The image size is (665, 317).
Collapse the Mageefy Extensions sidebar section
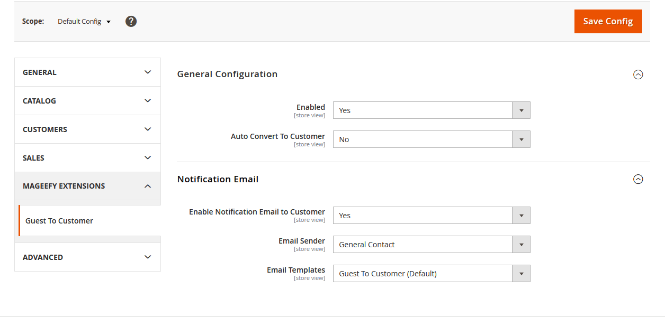tap(87, 186)
